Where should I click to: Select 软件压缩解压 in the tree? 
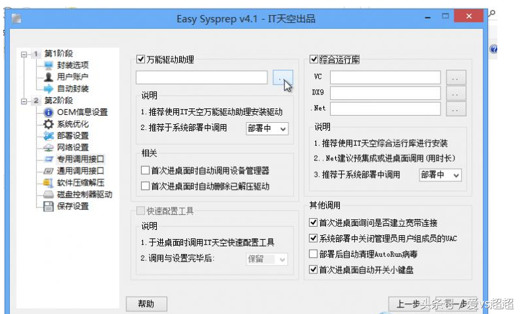click(x=80, y=183)
